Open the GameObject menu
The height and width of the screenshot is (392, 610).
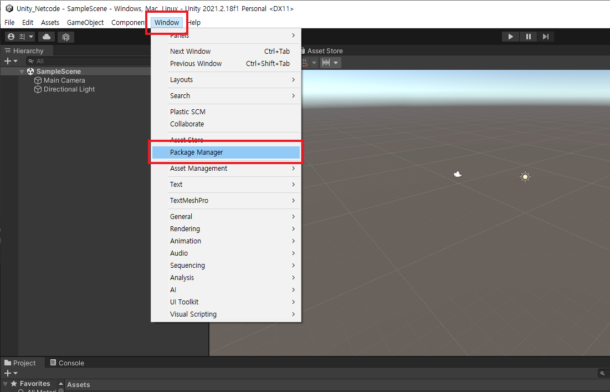pos(85,23)
